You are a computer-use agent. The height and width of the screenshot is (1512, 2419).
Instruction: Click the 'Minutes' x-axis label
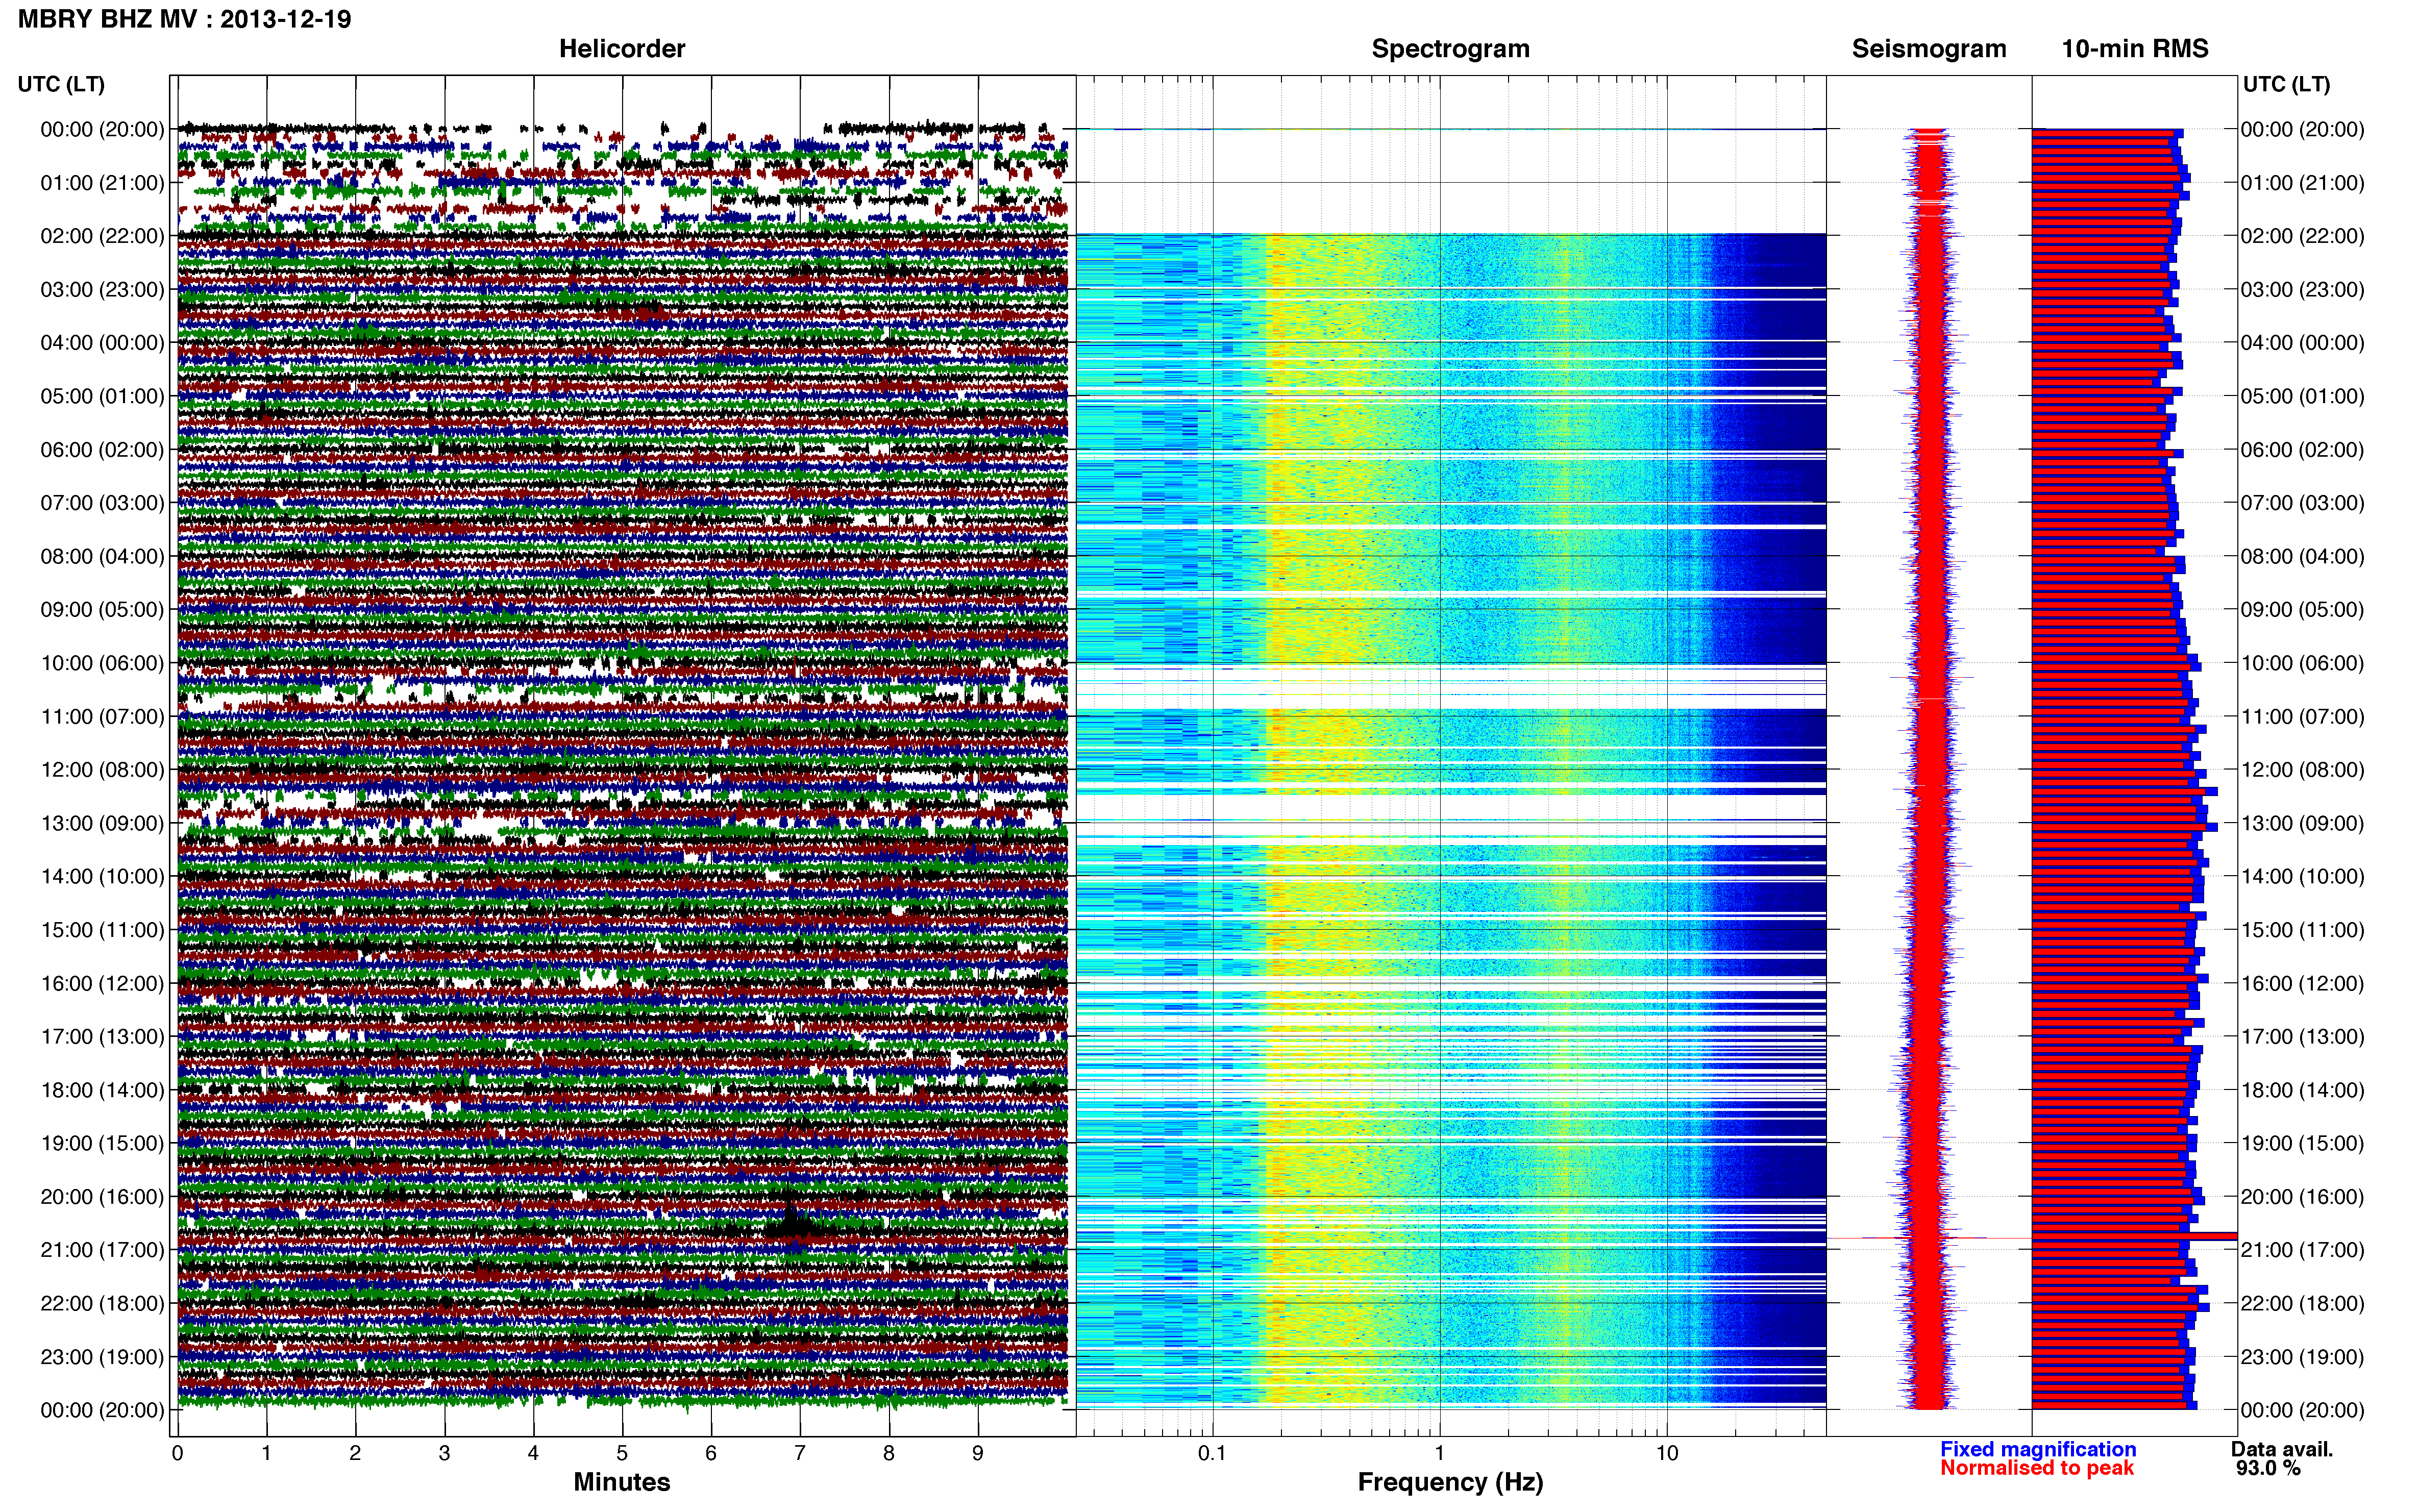[x=622, y=1482]
